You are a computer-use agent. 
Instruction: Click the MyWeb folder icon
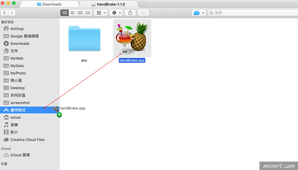[6, 58]
